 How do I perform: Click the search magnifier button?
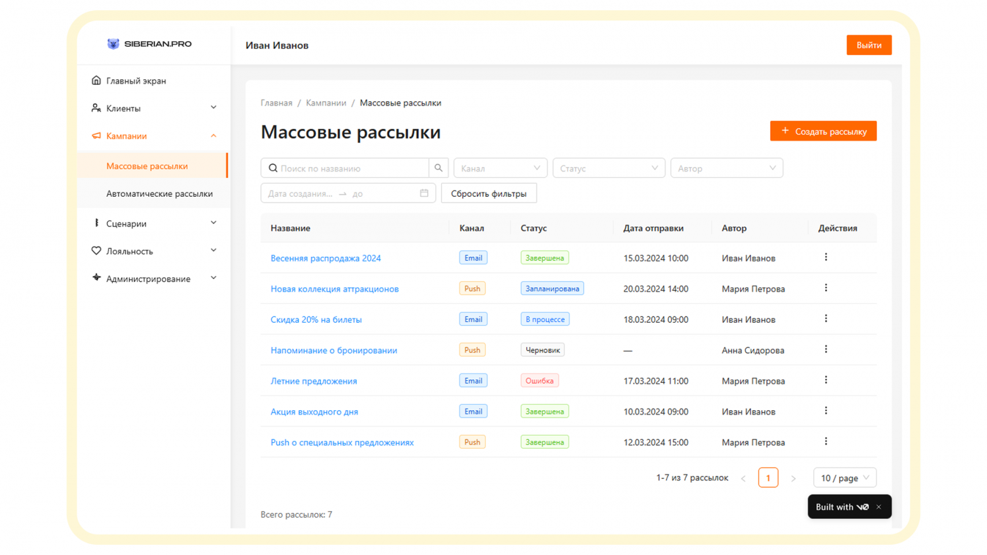click(x=438, y=168)
